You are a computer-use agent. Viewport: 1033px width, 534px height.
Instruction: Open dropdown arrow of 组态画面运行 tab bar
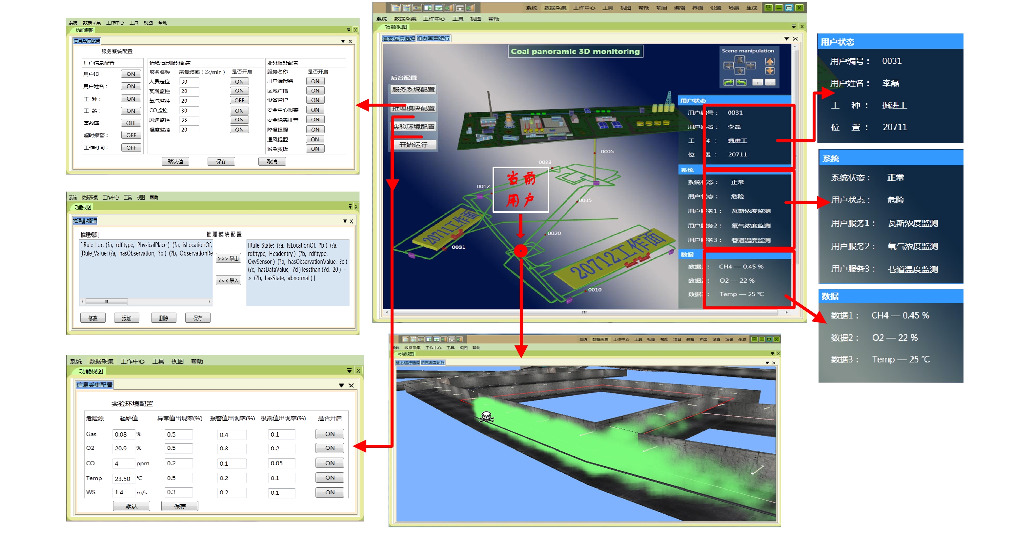(x=786, y=38)
